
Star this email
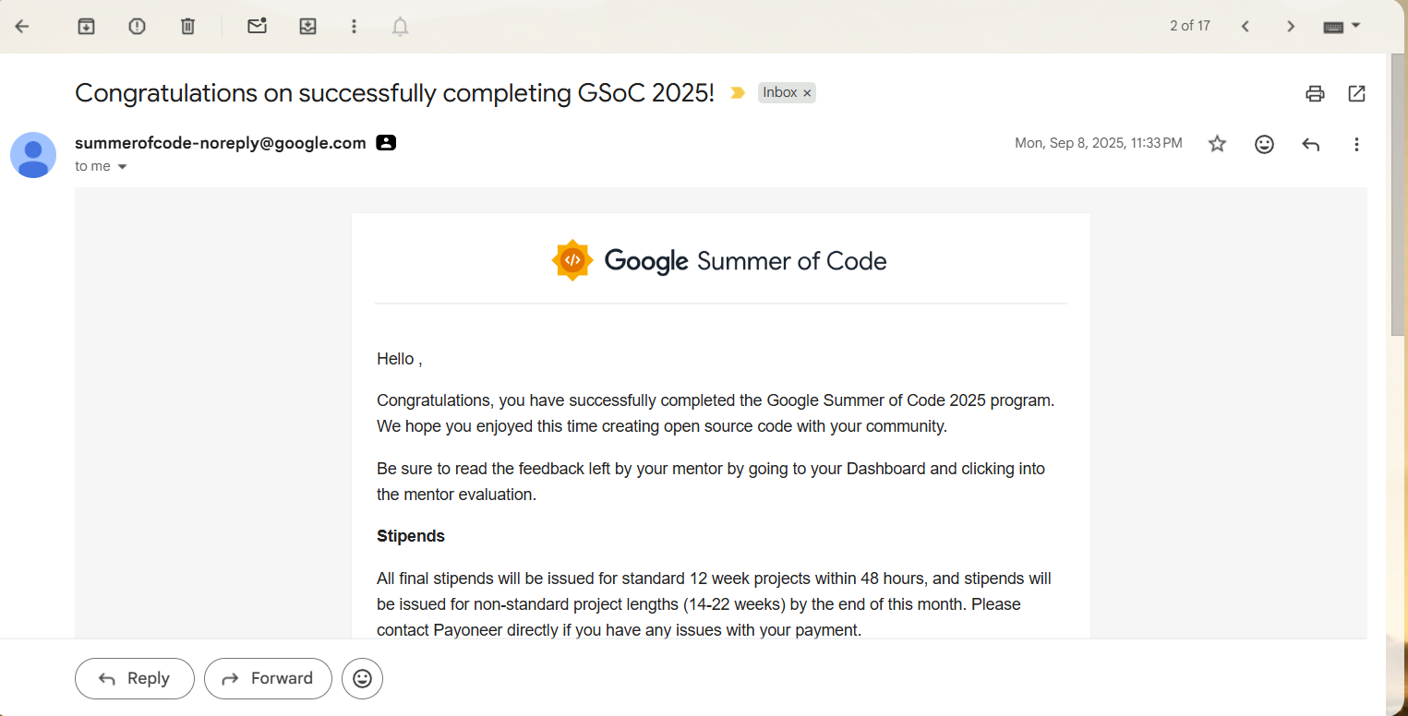[1217, 144]
